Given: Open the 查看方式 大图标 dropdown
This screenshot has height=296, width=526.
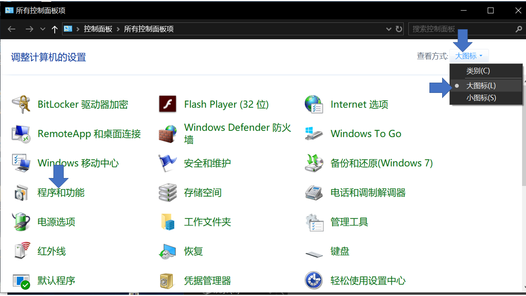Looking at the screenshot, I should (x=469, y=56).
